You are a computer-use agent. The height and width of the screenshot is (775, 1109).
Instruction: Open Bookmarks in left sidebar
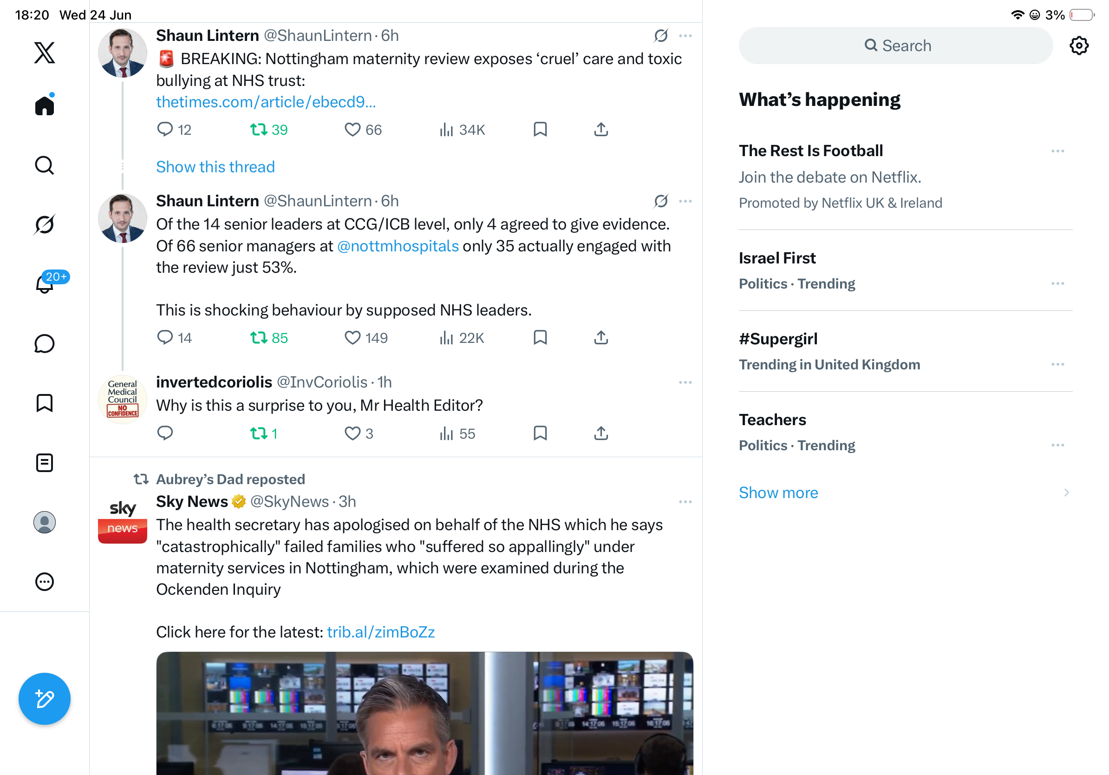pos(45,403)
